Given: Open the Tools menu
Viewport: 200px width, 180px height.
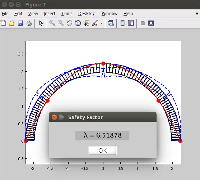Looking at the screenshot, I should [67, 14].
